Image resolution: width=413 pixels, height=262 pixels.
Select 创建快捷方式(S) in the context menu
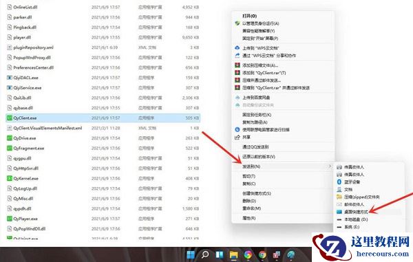tap(257, 194)
